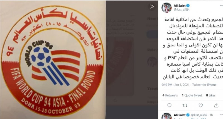Open the @Just_ali84 handle under the name
Viewport: 223px width, 119px height.
pos(182,10)
